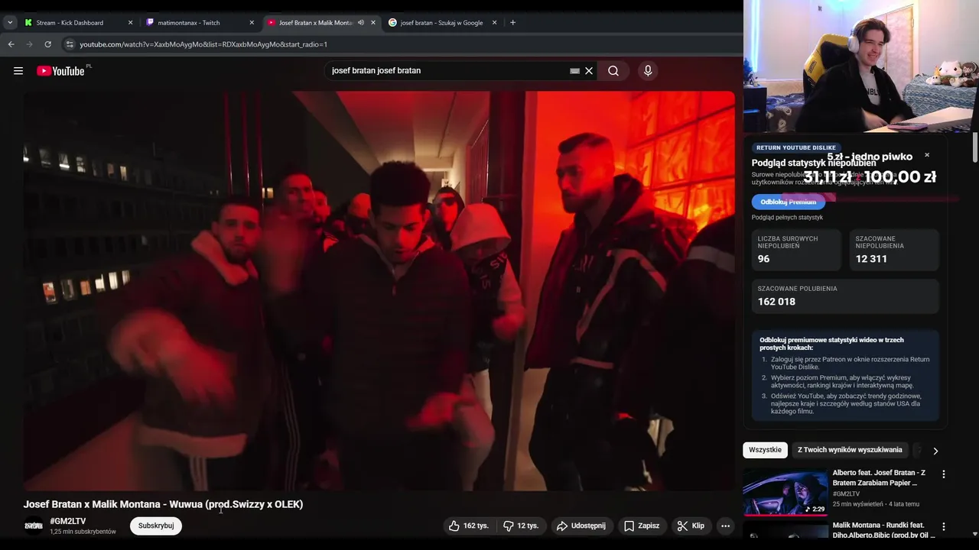979x550 pixels.
Task: Click Odblokuj Premium button
Action: pyautogui.click(x=788, y=202)
